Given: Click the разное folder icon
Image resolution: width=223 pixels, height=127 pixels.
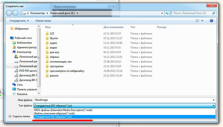Looking at the screenshot, I should [47, 75].
